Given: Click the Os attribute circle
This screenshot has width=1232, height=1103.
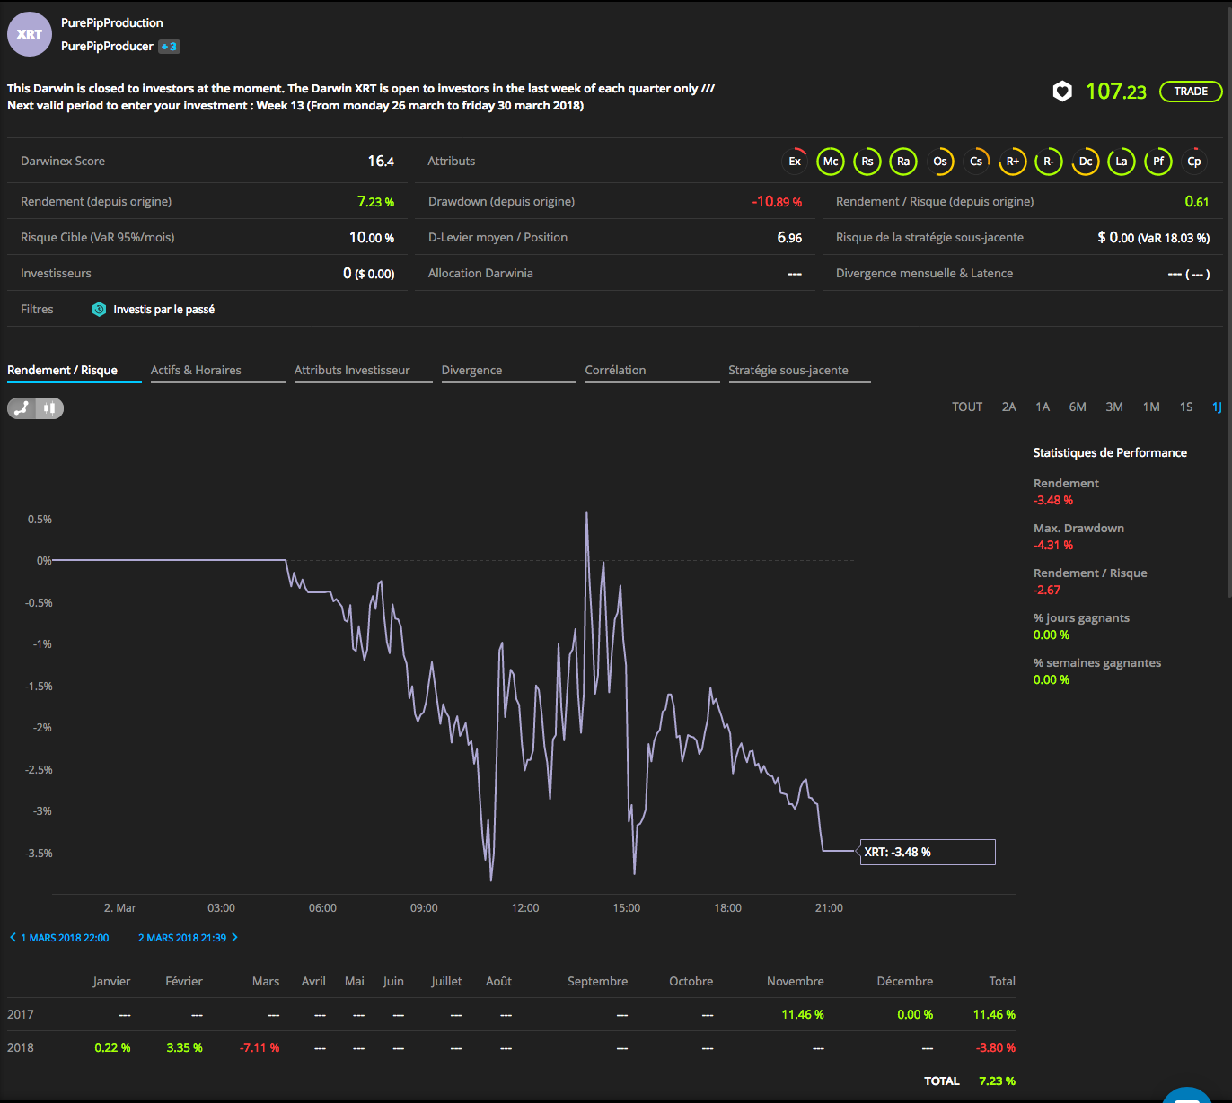Looking at the screenshot, I should (940, 162).
